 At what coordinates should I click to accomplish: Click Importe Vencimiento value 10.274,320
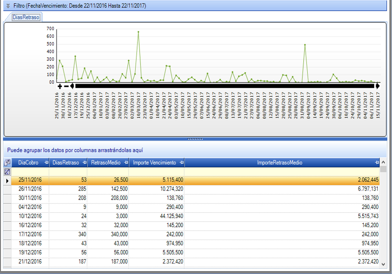172,189
